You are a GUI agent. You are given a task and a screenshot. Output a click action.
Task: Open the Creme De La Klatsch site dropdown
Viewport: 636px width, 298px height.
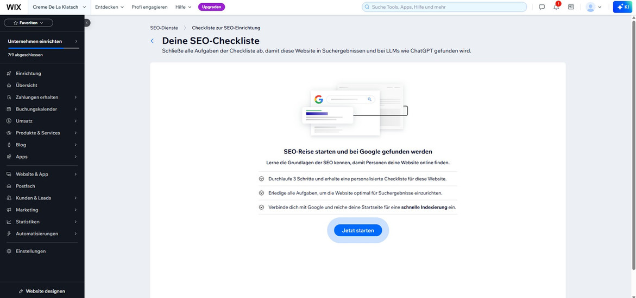pos(59,7)
